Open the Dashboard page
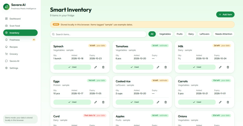 pyautogui.click(x=20, y=19)
